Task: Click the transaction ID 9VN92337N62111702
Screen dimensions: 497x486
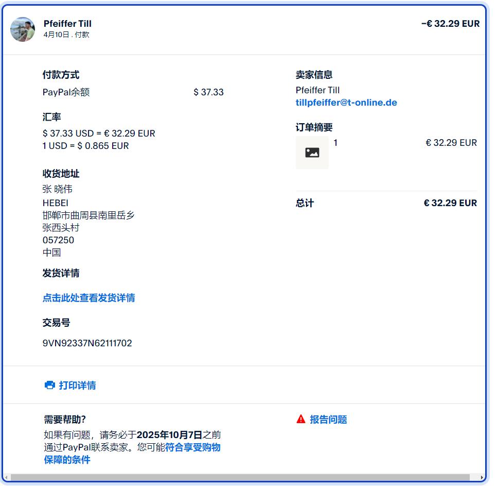Action: point(87,343)
